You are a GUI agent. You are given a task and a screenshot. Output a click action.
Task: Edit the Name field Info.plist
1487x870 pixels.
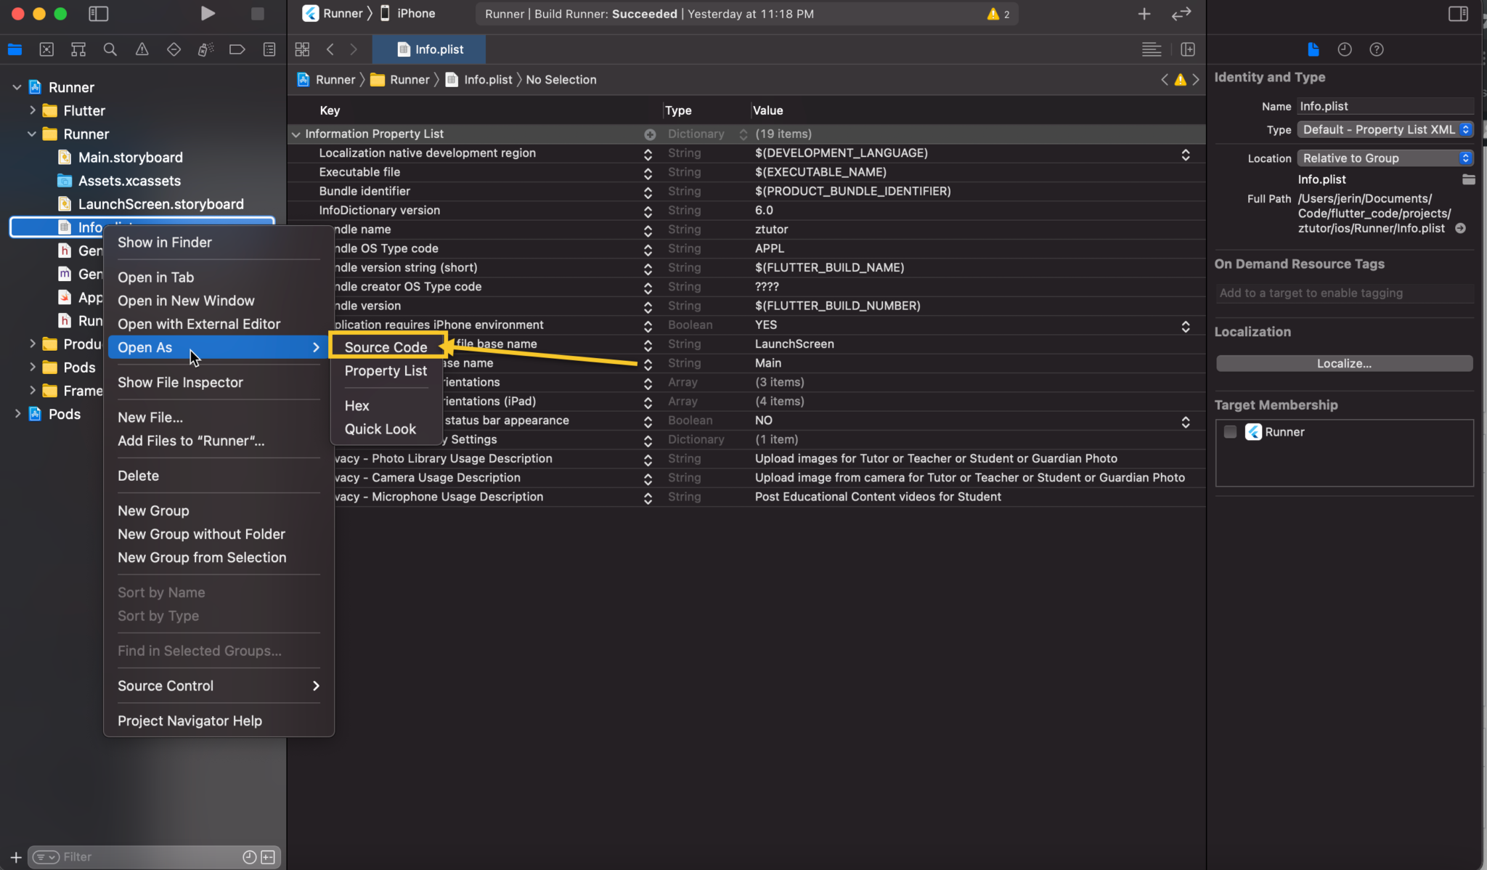coord(1385,106)
